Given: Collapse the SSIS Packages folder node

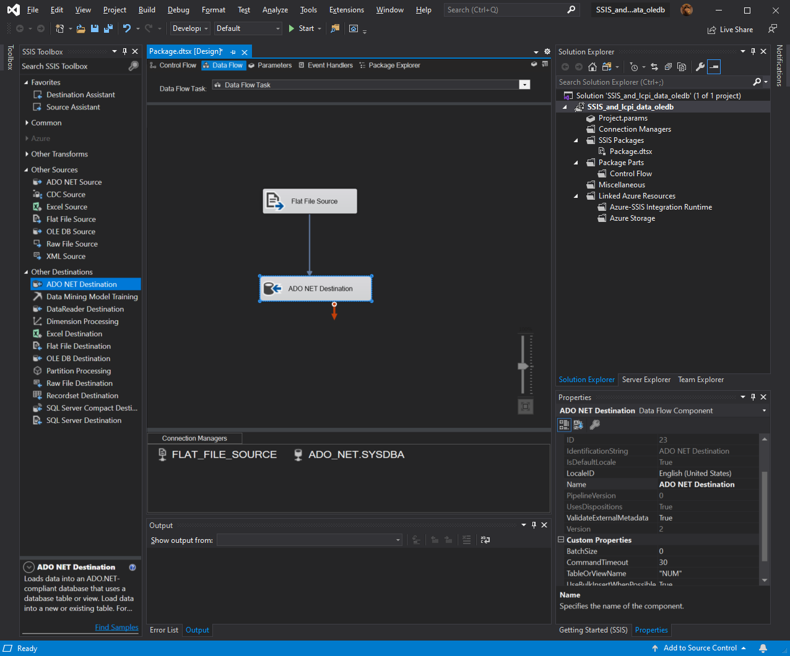Looking at the screenshot, I should click(x=575, y=140).
